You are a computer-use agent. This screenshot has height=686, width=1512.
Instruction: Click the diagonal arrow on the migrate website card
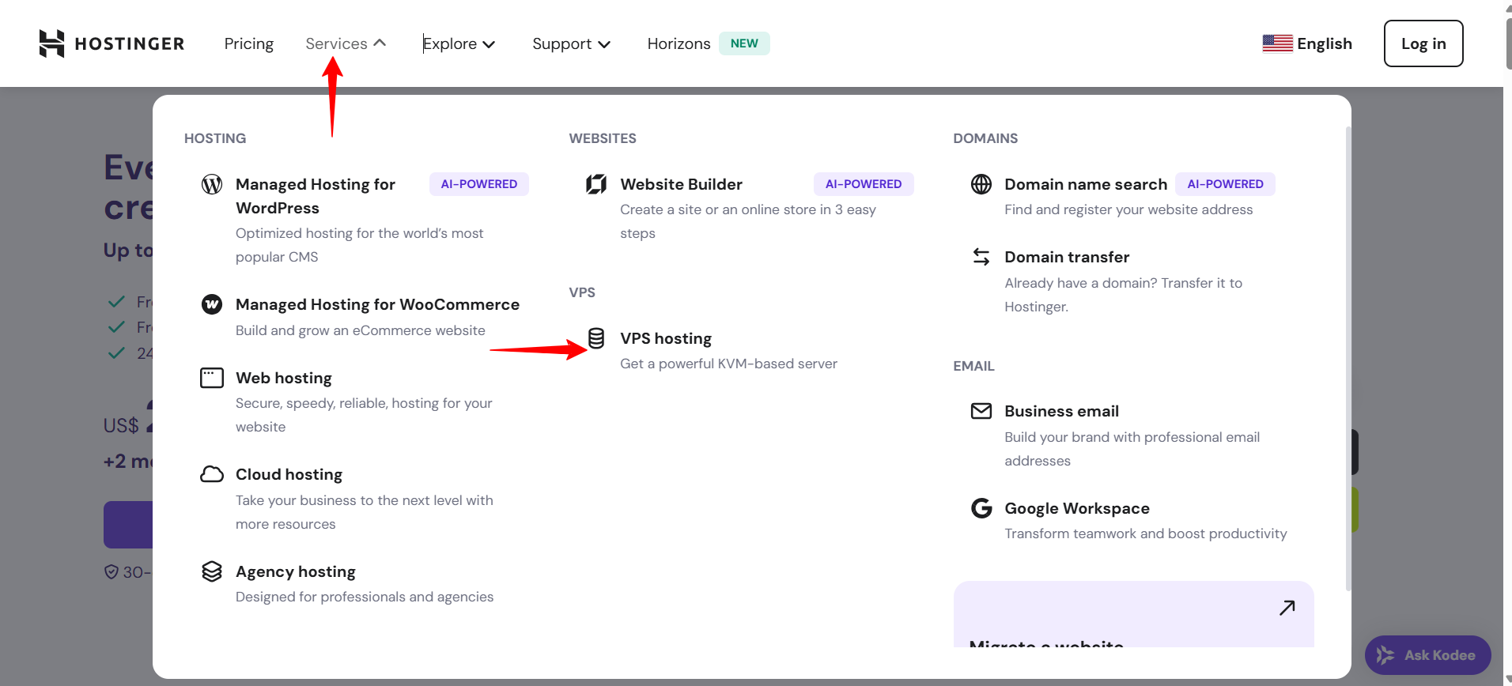click(1287, 607)
